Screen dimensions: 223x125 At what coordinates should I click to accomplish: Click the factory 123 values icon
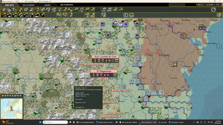[53, 10]
